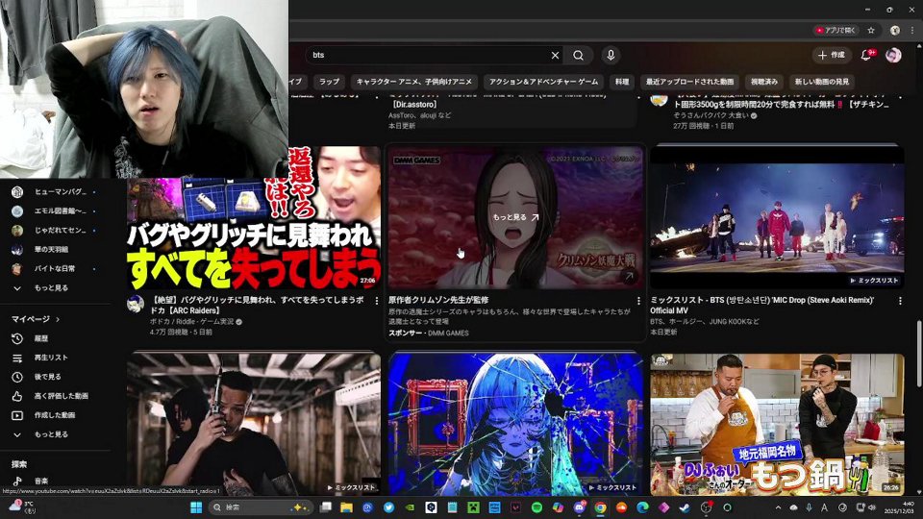Bookmark this page with star icon

[871, 30]
